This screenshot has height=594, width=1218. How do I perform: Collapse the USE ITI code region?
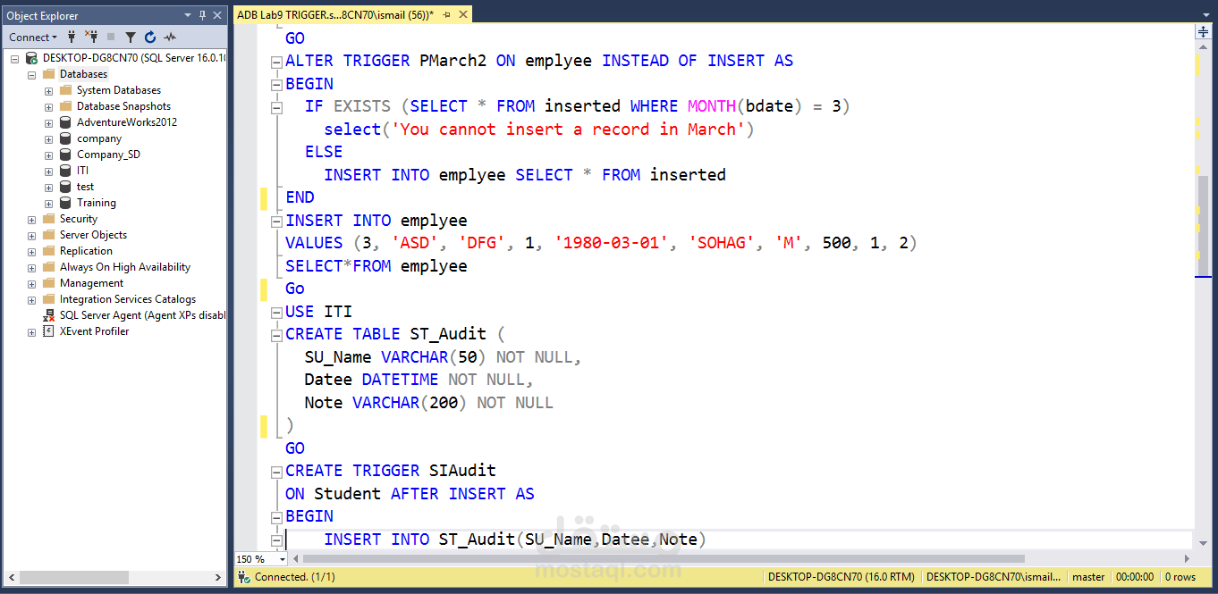(276, 312)
